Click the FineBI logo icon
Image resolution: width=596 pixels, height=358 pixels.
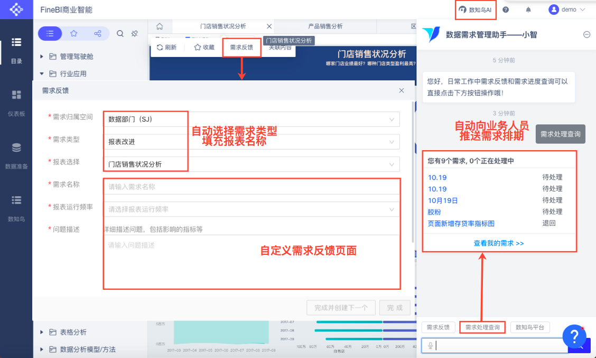coord(16,9)
